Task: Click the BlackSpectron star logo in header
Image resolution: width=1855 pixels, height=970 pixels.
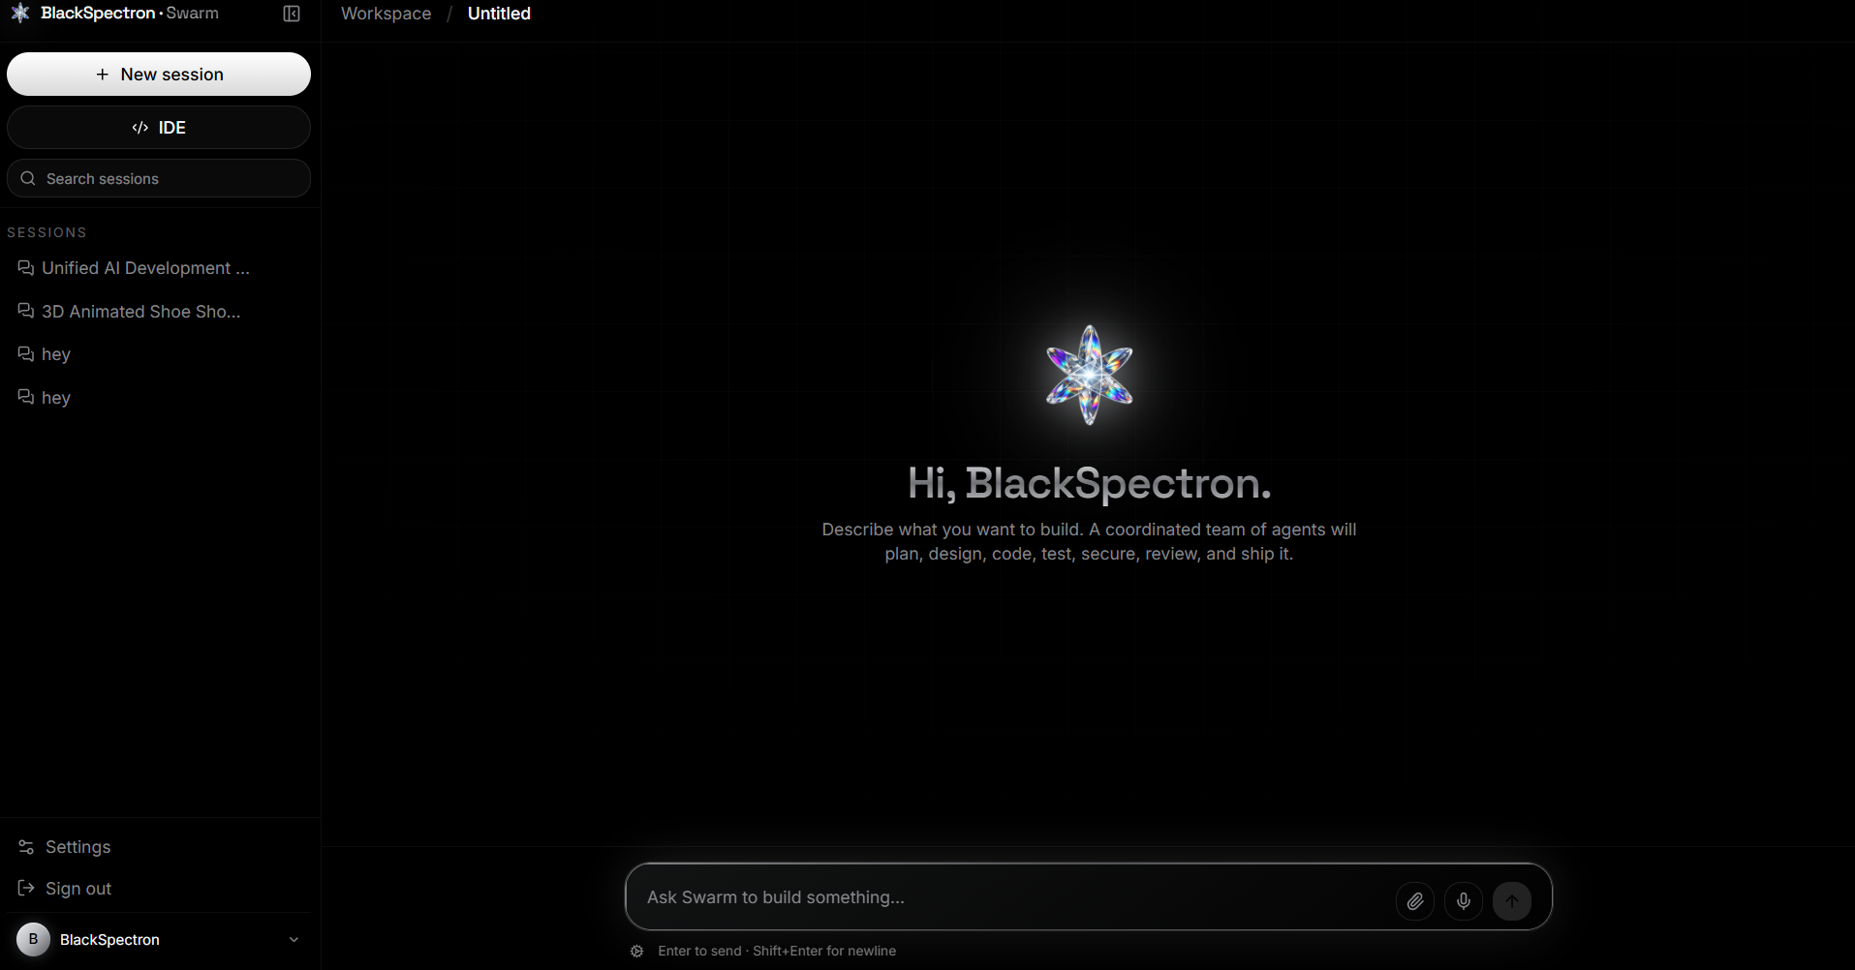Action: 19,13
